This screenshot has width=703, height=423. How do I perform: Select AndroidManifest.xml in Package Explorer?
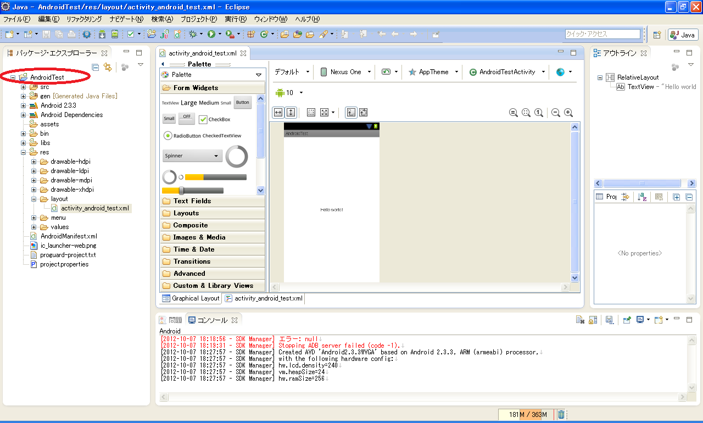tap(69, 236)
